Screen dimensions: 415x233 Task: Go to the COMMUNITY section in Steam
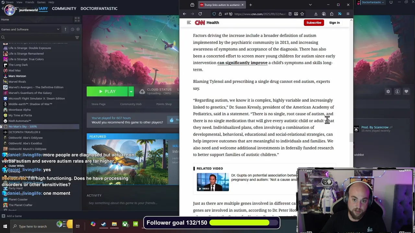pos(64,8)
